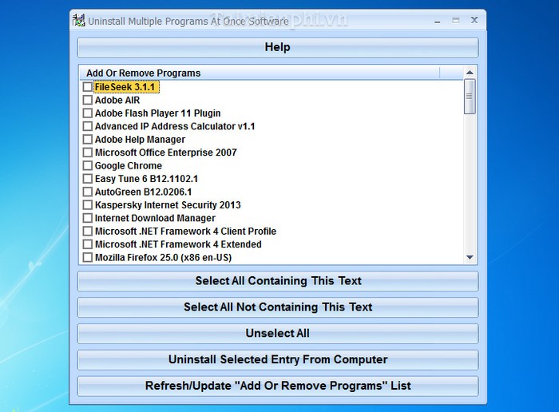Minimize the Uninstall Multiple Programs window

tap(438, 21)
